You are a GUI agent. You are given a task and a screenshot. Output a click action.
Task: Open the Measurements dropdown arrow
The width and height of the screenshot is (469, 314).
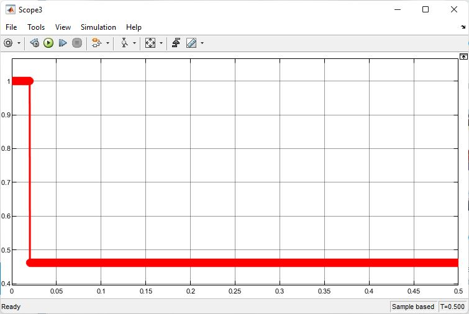pyautogui.click(x=202, y=43)
